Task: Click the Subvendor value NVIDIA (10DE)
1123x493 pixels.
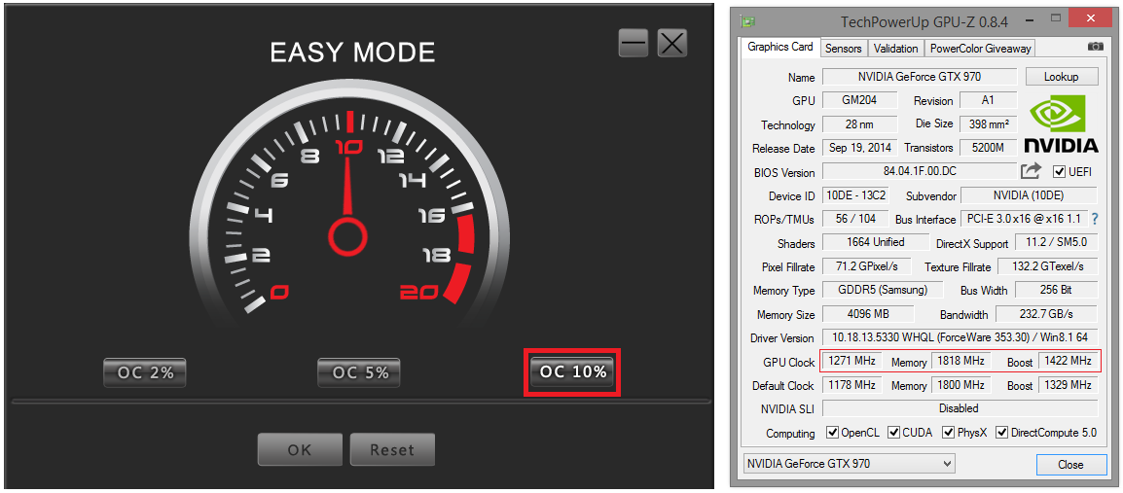Action: pyautogui.click(x=1029, y=195)
